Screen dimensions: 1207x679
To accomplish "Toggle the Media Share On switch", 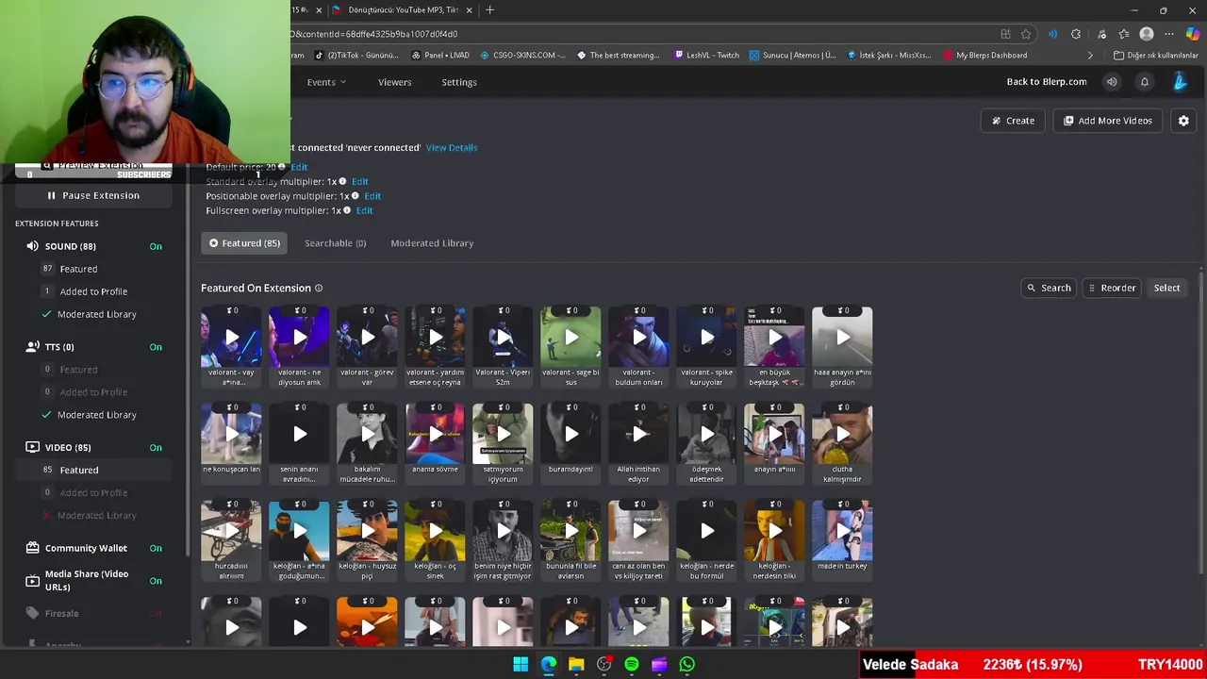I will [156, 581].
